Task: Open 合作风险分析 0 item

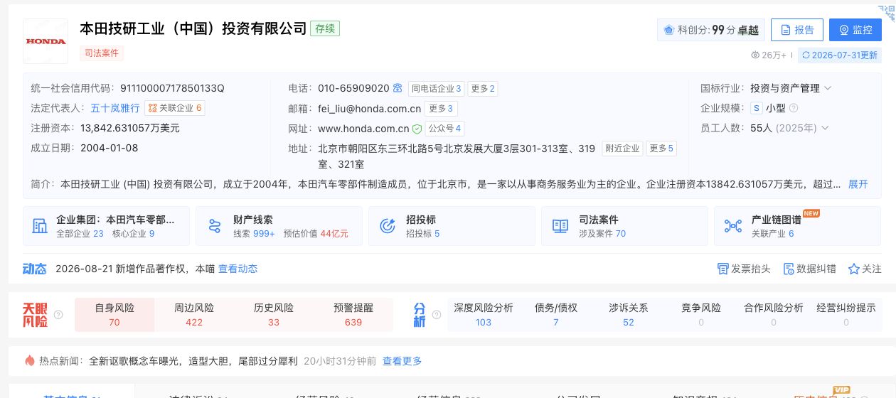Action: point(774,315)
